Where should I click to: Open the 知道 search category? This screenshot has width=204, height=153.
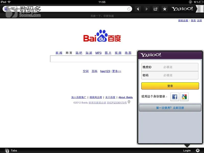tap(89, 53)
